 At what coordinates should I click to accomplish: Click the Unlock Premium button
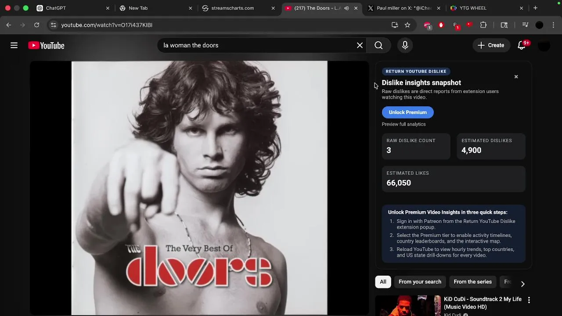[x=407, y=112]
